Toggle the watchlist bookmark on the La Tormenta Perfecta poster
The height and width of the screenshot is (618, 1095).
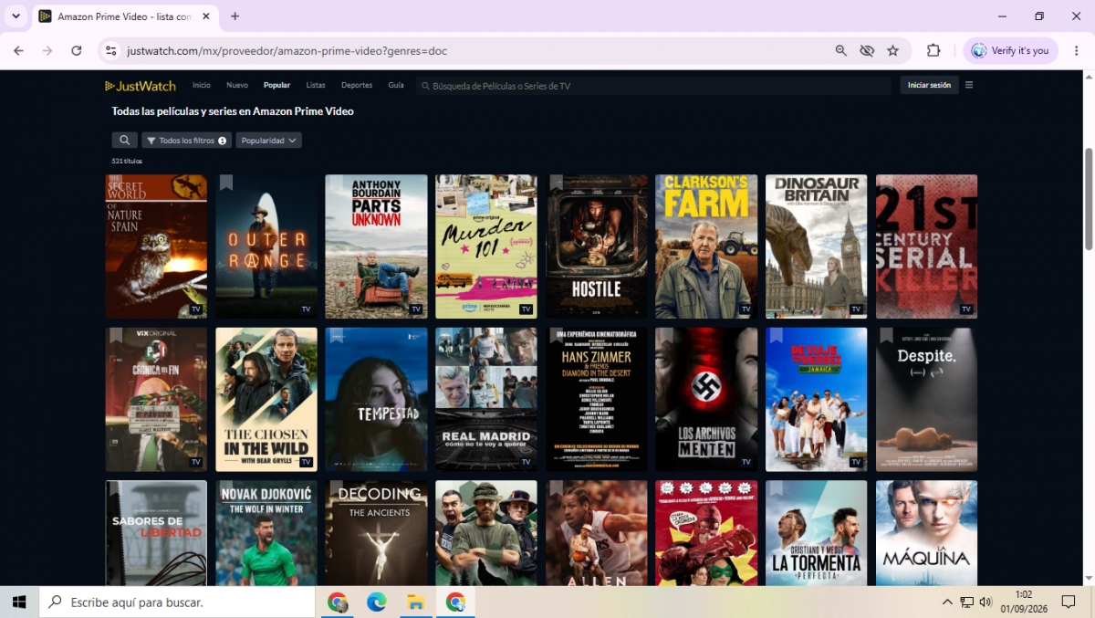(x=777, y=488)
